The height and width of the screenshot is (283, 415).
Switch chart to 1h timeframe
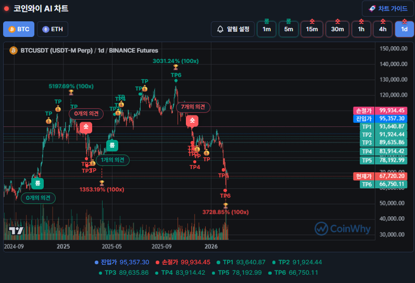point(361,29)
